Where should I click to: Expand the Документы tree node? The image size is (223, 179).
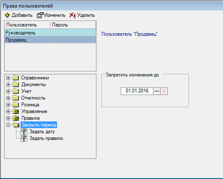(8, 84)
